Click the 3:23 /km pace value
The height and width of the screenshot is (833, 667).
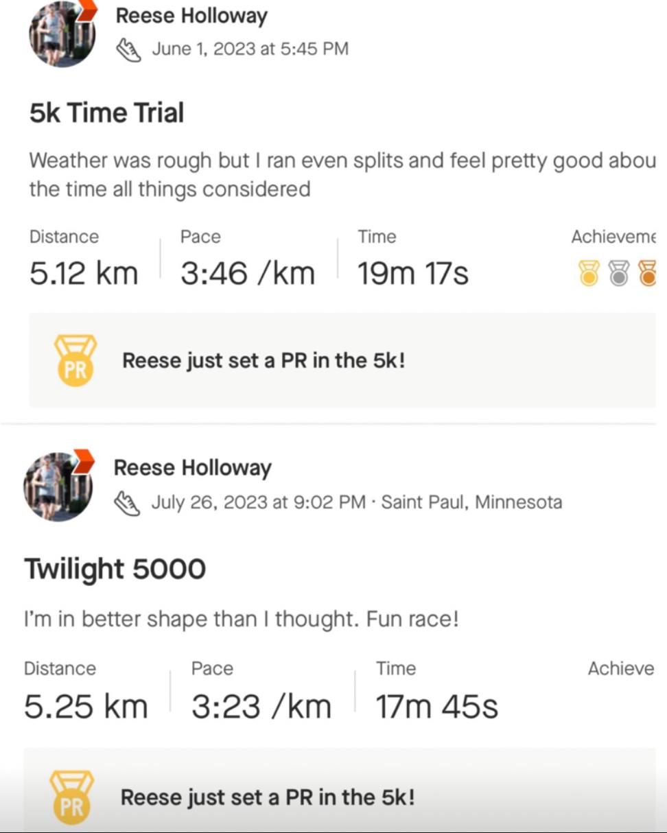pyautogui.click(x=261, y=707)
